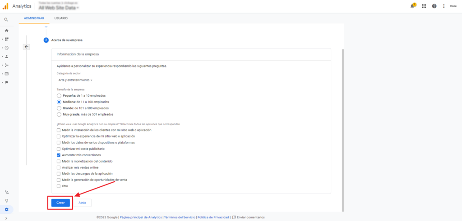Select Grande company size radio
The width and height of the screenshot is (462, 221).
point(59,108)
